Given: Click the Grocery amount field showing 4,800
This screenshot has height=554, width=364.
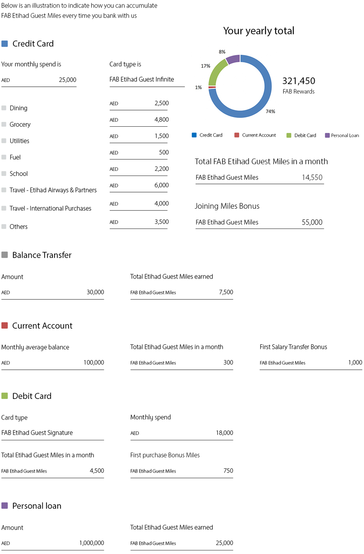Looking at the screenshot, I should coord(139,120).
